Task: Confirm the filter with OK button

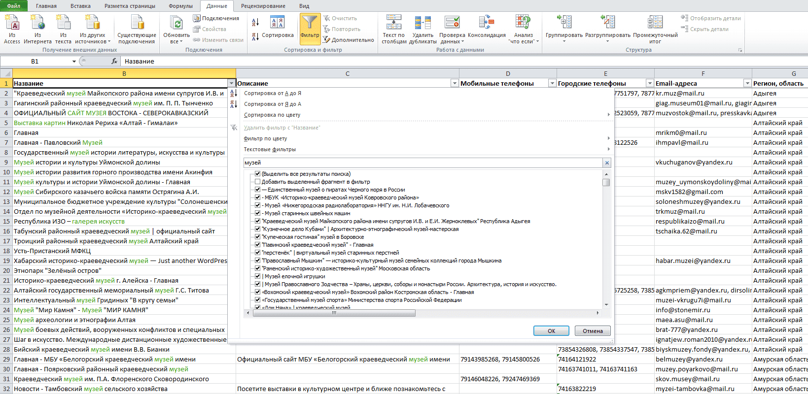Action: 551,331
